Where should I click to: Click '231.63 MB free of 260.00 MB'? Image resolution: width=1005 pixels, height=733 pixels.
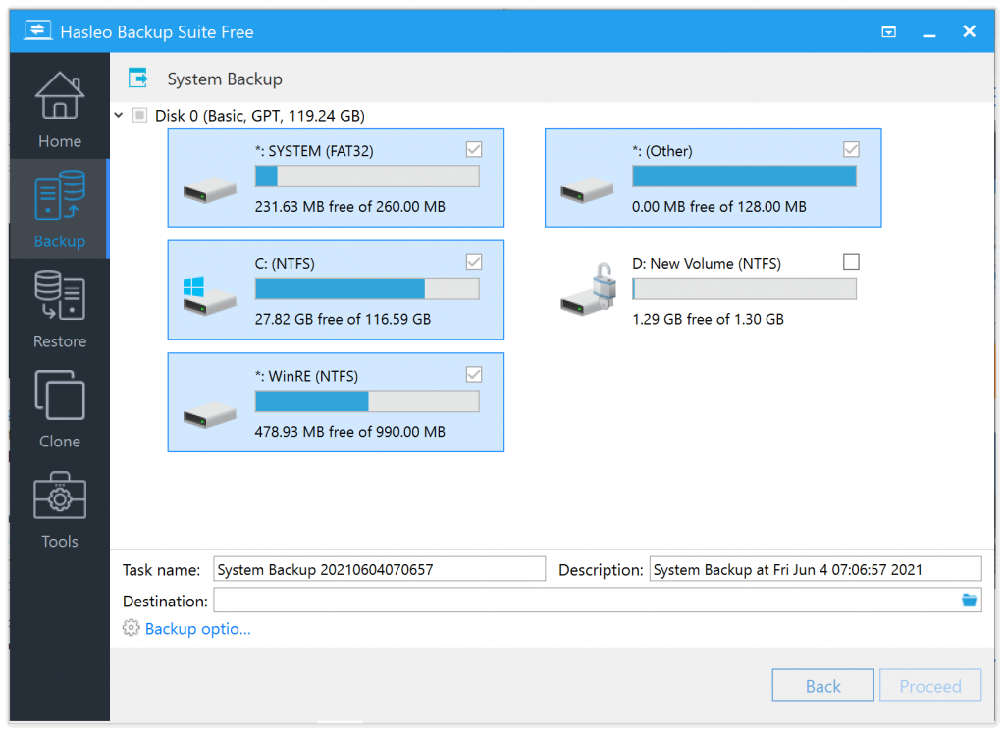tap(350, 206)
